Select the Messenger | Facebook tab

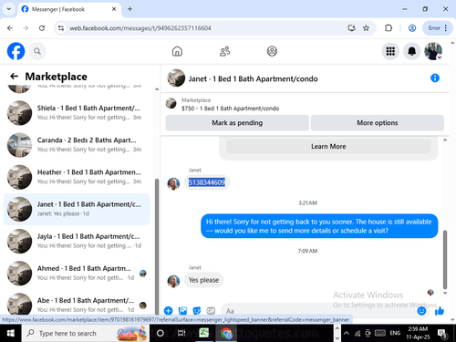tap(69, 9)
